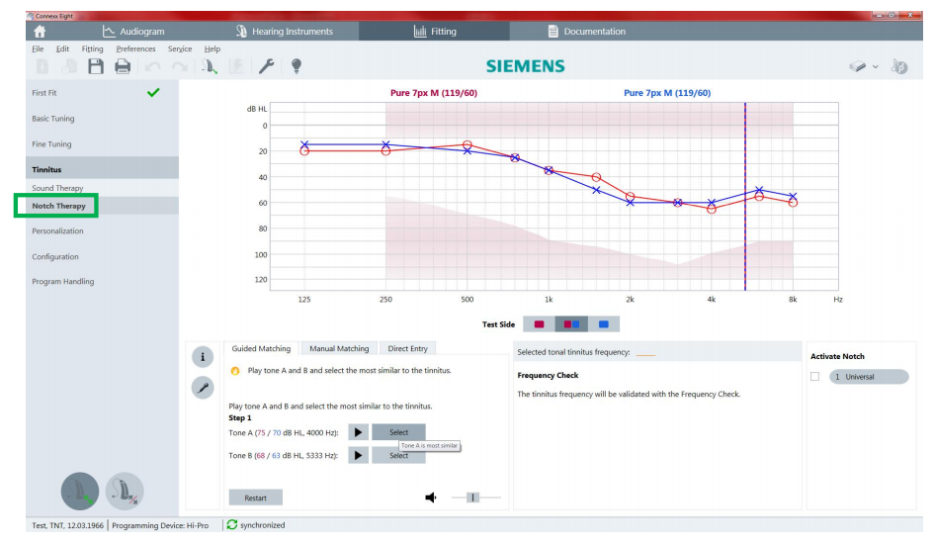Open the Service menu
This screenshot has width=934, height=545.
click(180, 48)
